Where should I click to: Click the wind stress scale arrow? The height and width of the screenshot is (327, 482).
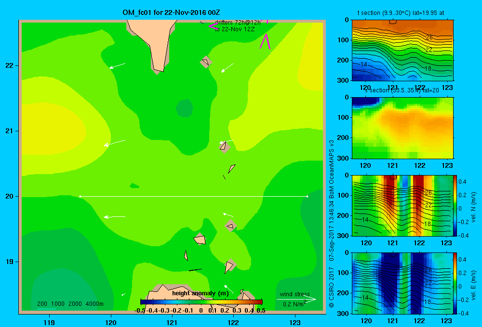tap(296, 300)
